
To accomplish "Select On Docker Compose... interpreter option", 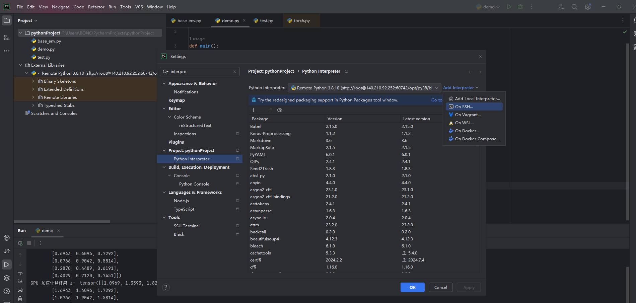I will tap(474, 139).
